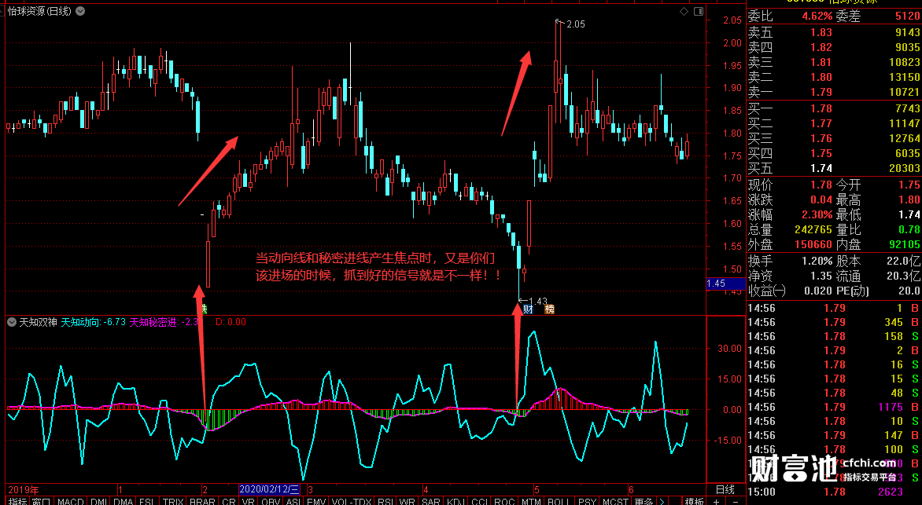Choose the SAR indicator tab
922x505 pixels.
point(431,502)
